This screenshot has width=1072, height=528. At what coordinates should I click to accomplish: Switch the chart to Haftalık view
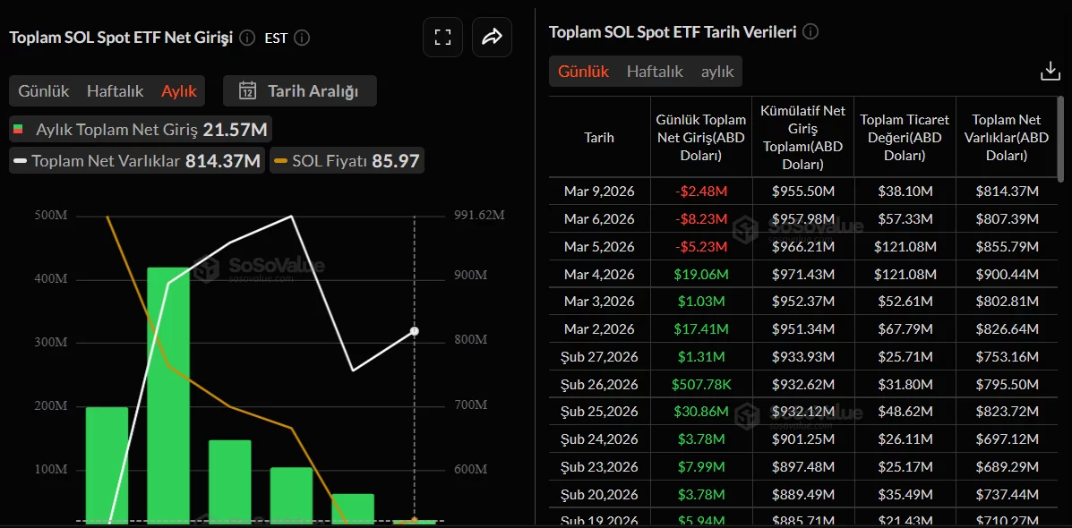115,90
